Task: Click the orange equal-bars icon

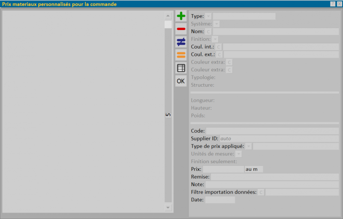Action: [181, 55]
